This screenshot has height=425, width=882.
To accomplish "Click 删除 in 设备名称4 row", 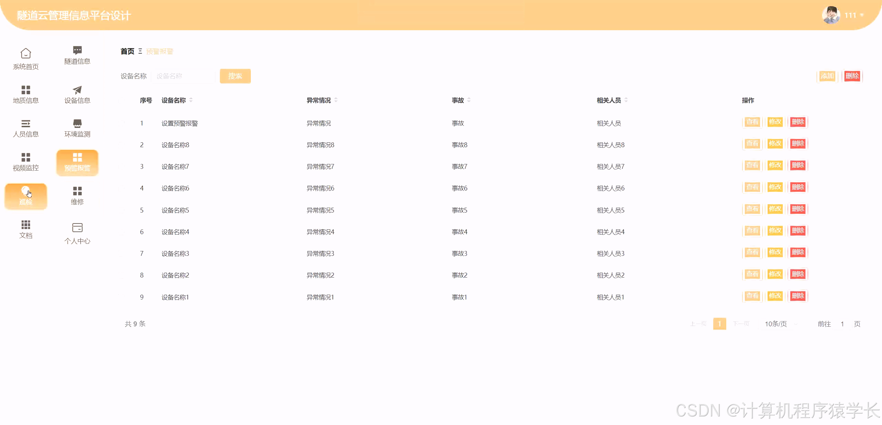I will pyautogui.click(x=798, y=231).
